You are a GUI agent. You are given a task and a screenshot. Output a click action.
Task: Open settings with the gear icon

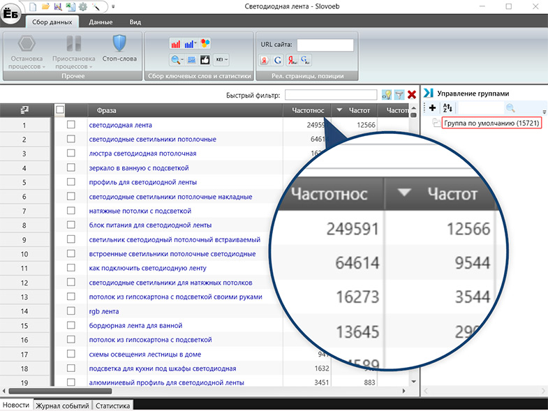pyautogui.click(x=83, y=6)
